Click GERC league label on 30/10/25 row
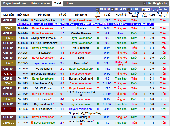Screen dimensions: 170x126 pyautogui.click(x=8, y=109)
